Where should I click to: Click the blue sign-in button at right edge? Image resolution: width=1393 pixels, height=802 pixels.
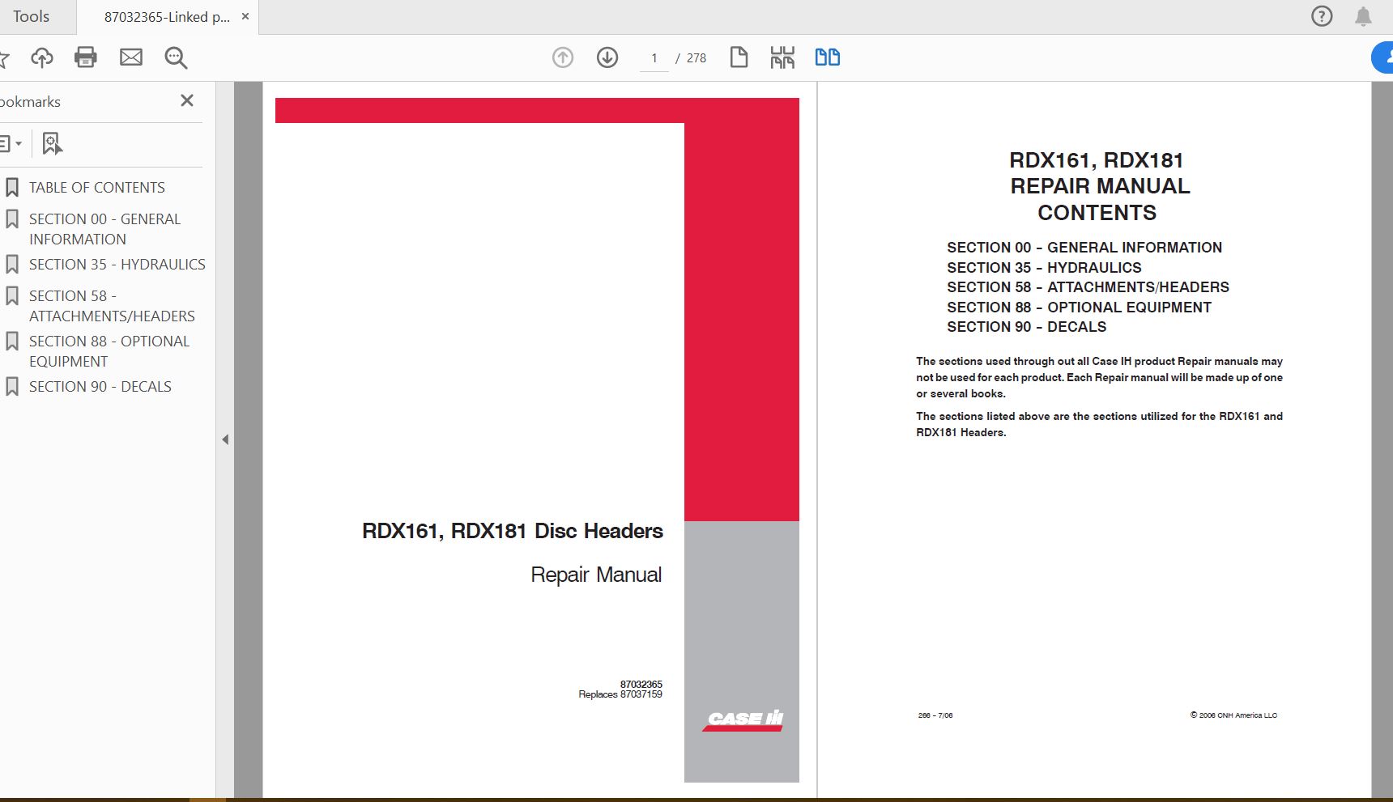coord(1382,57)
